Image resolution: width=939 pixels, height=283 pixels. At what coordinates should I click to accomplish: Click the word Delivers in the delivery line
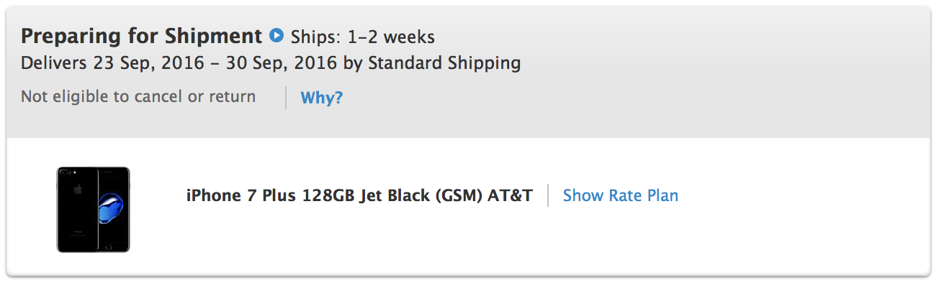point(54,63)
